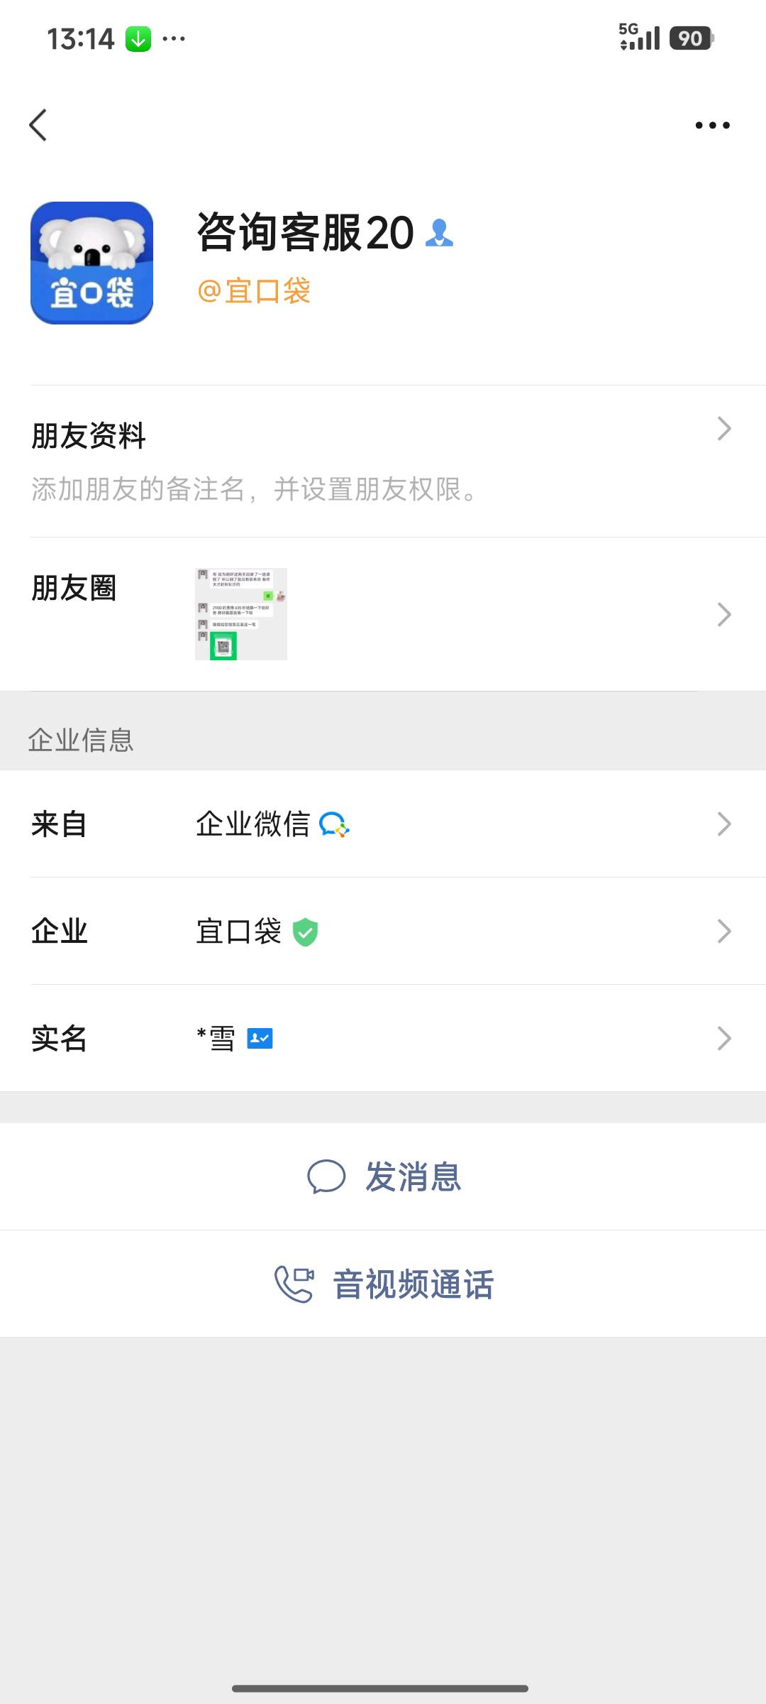Expand the 企业 宜口袋 row chevron
Image resolution: width=766 pixels, height=1704 pixels.
[x=723, y=932]
